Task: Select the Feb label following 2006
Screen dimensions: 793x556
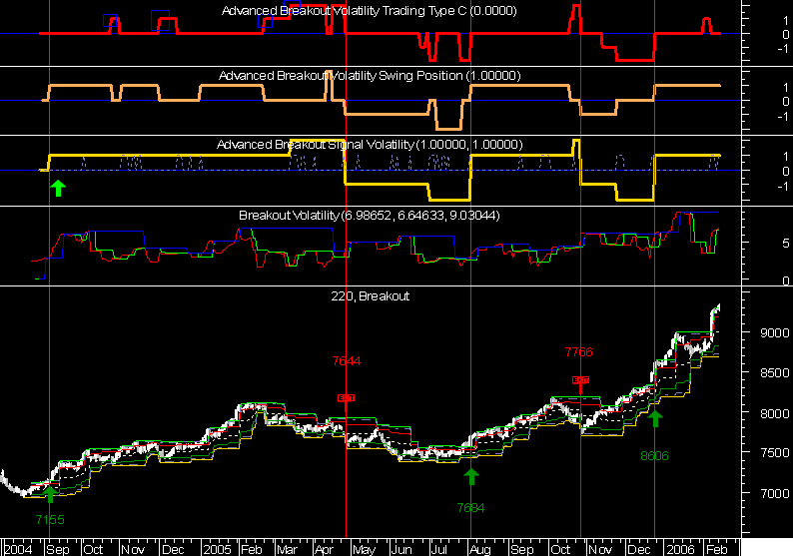Action: (x=717, y=549)
